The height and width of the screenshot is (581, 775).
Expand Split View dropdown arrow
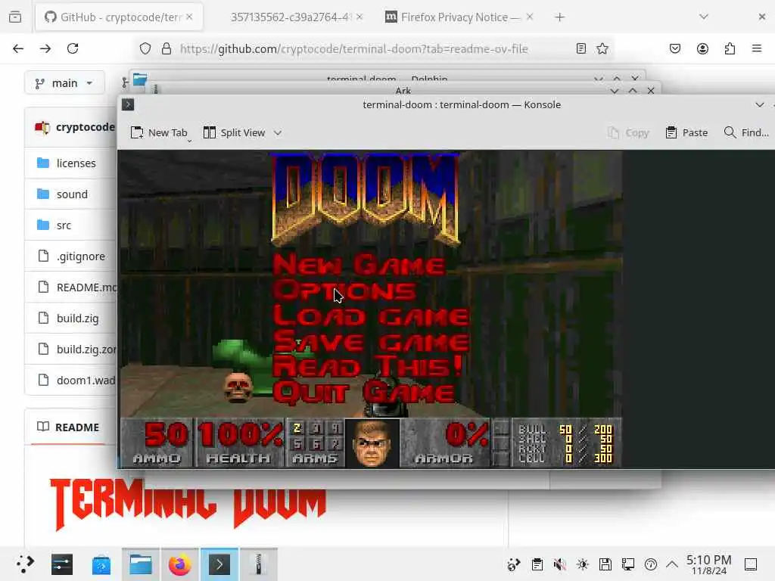point(278,132)
